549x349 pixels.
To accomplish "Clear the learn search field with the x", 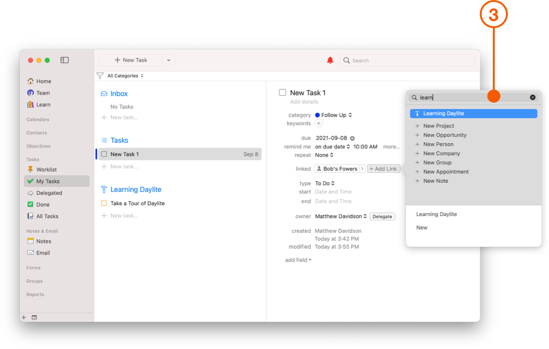I will pos(533,97).
